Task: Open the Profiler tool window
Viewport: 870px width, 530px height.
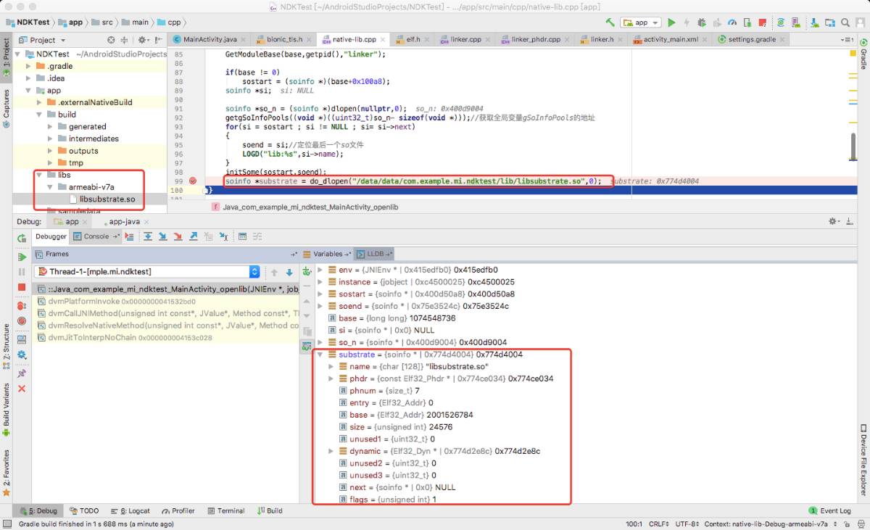Action: 178,510
